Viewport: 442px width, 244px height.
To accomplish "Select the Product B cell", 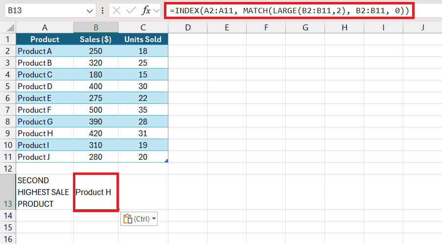I will 45,63.
